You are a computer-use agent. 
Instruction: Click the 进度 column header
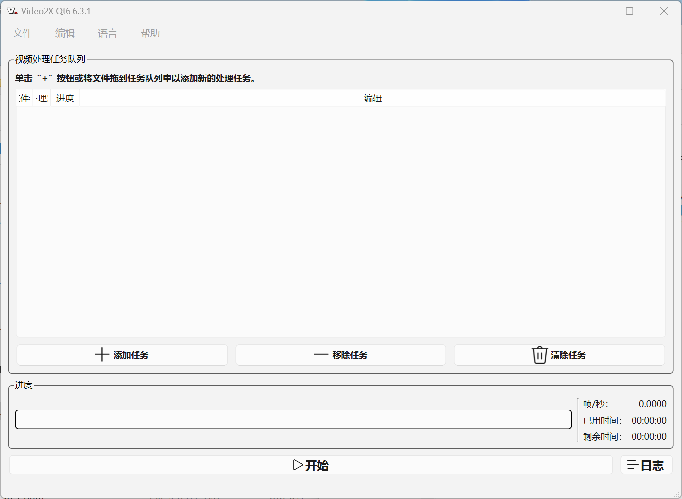pos(65,99)
